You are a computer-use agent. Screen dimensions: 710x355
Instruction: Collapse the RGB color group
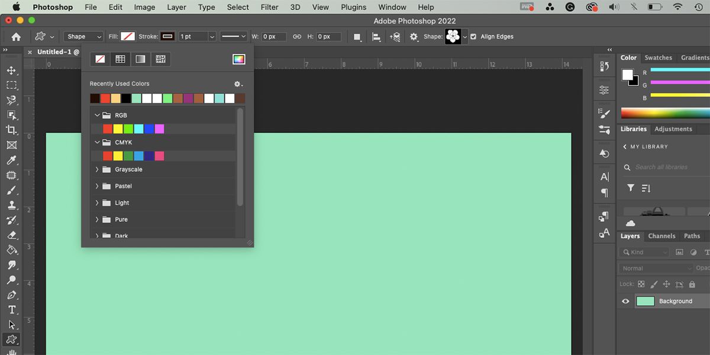(97, 115)
